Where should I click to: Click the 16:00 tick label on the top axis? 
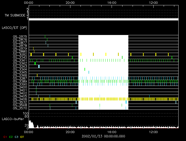112,2
